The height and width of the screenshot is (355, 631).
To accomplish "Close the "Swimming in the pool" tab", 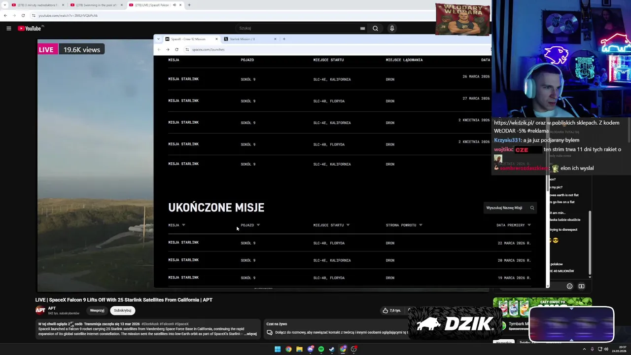I will [x=122, y=5].
